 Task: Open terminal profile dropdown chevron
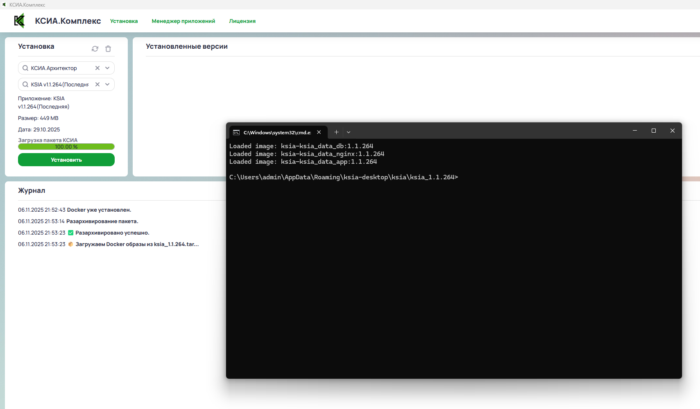[x=349, y=132]
